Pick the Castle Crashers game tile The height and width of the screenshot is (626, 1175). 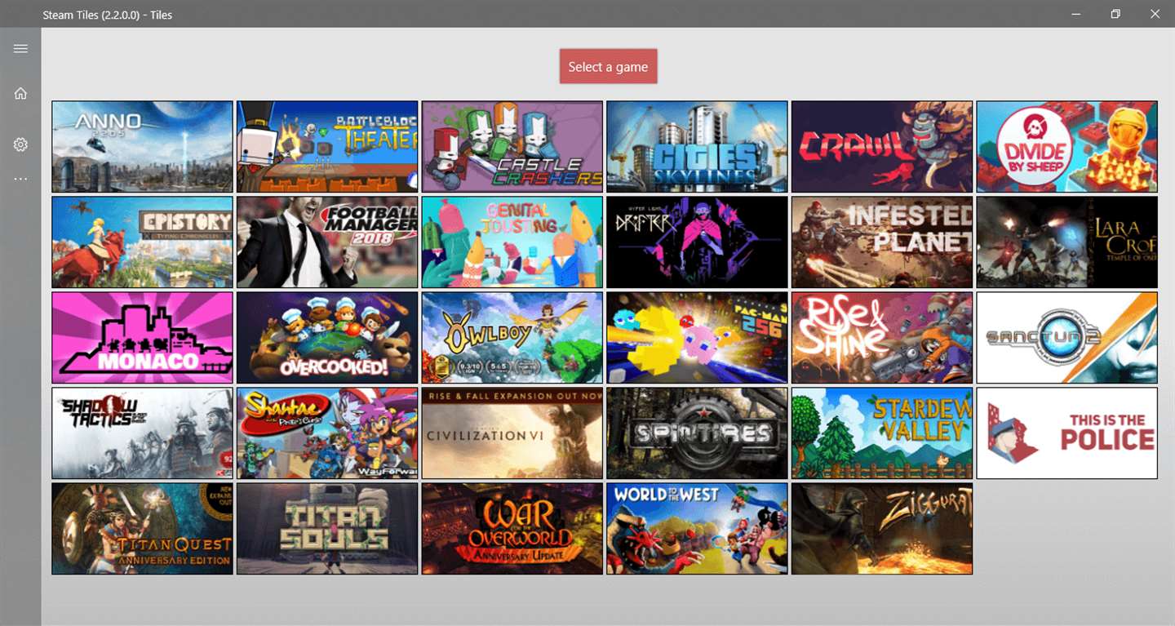tap(512, 147)
